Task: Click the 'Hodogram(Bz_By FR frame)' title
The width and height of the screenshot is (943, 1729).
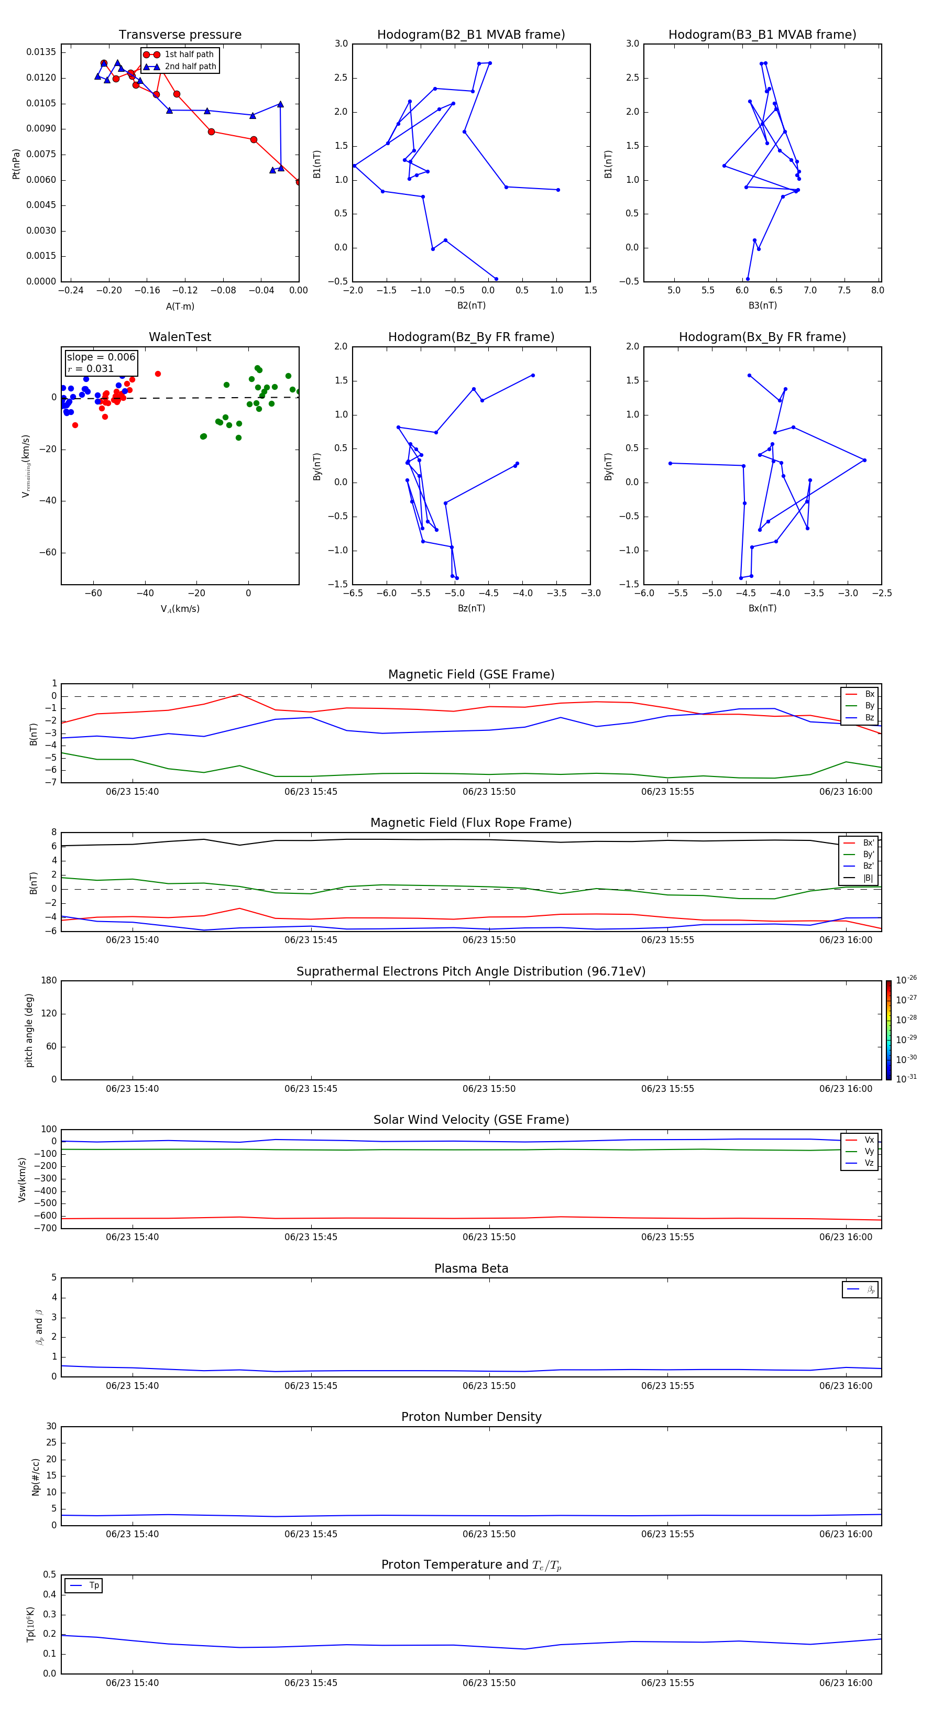Action: (x=471, y=337)
